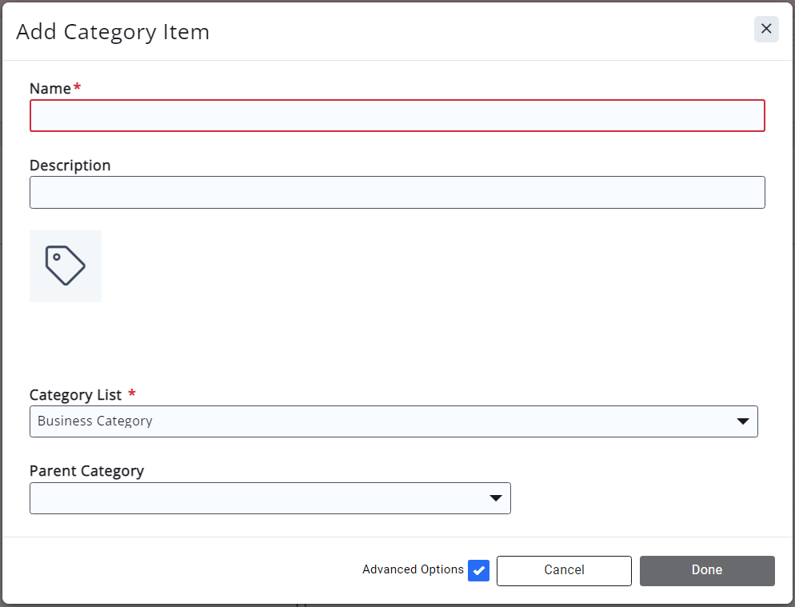Uncheck the Advanced Options checkbox
The image size is (795, 607).
[478, 570]
